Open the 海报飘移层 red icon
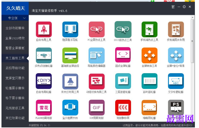The image size is (199, 128). 123,107
